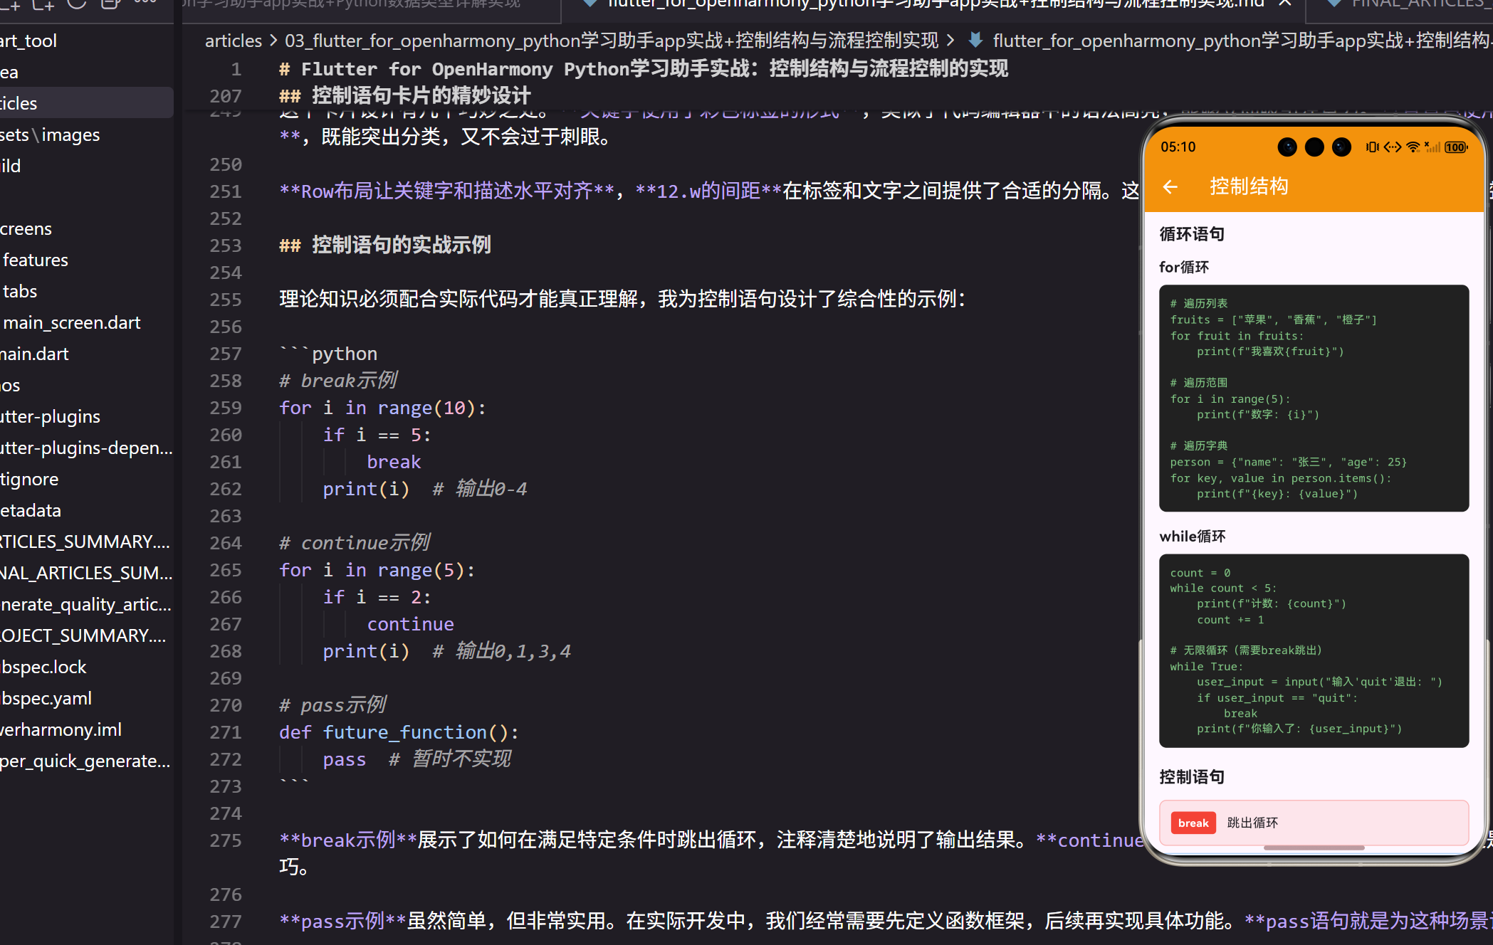Screen dimensions: 1493x945
Task: Click the New File icon in the Explorer toolbar
Action: (x=11, y=4)
